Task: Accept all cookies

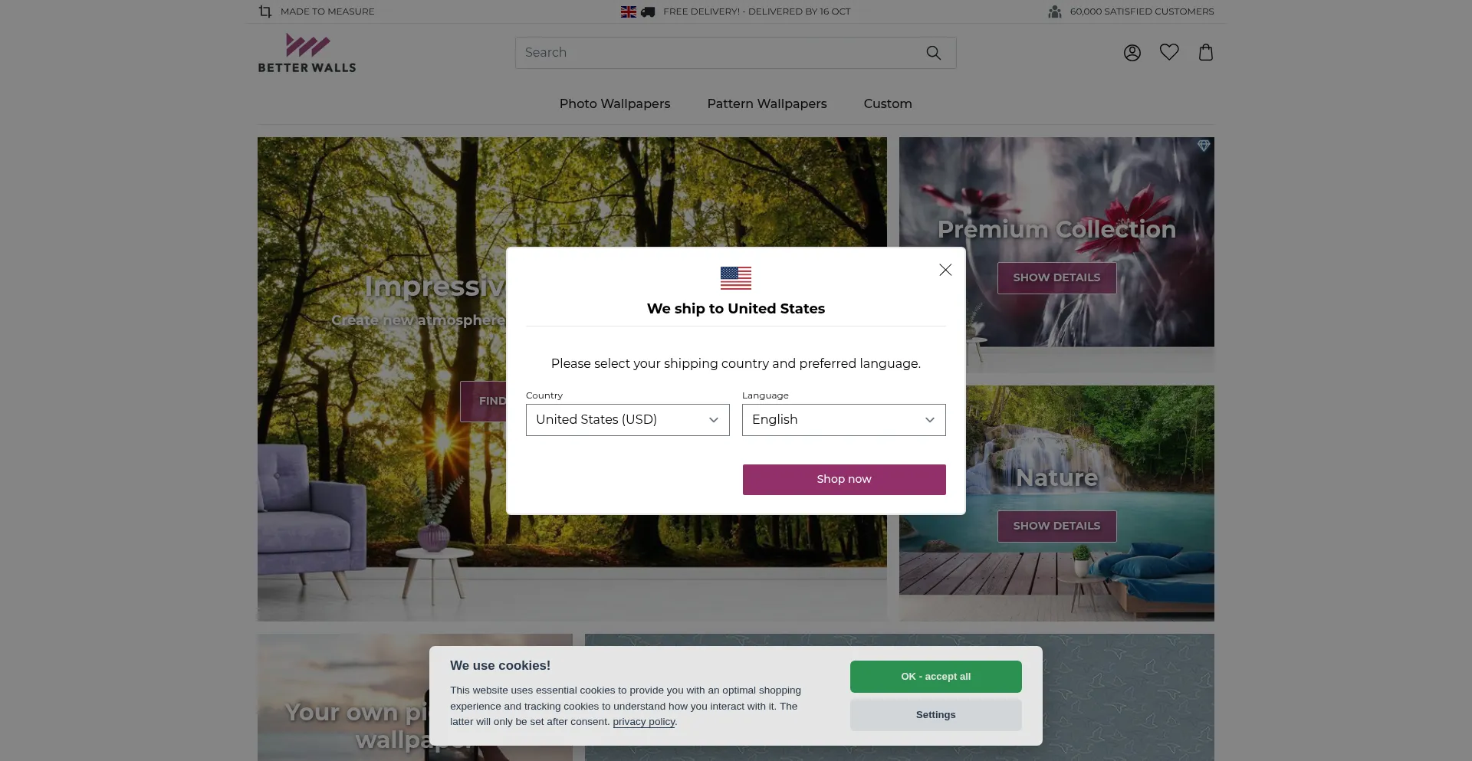Action: coord(936,677)
